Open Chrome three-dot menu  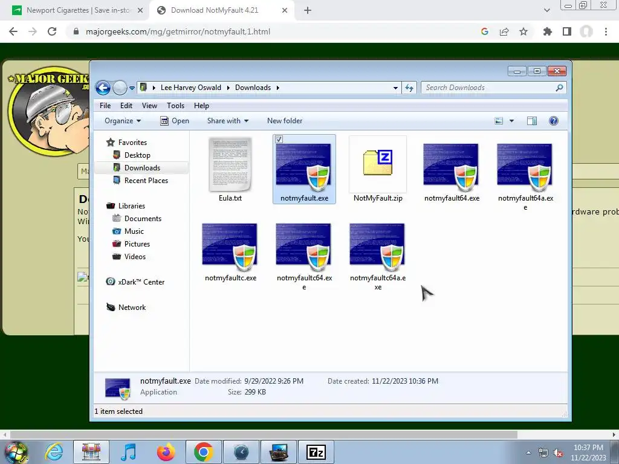coord(606,31)
